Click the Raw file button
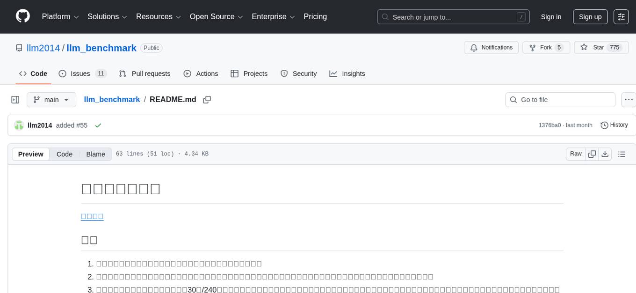 [x=575, y=154]
